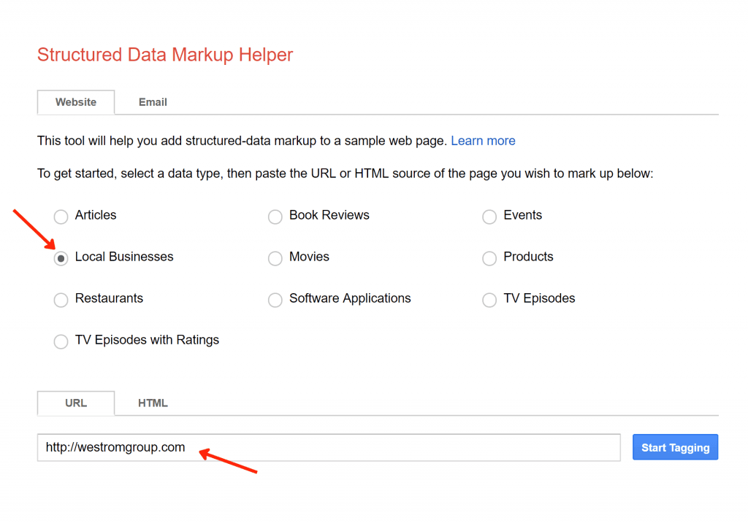Switch to the Email tab
Viewport: 748px width, 523px height.
tap(152, 102)
